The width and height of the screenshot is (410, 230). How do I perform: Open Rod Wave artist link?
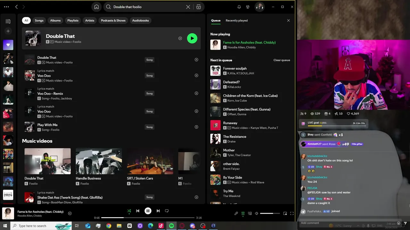tap(258, 182)
